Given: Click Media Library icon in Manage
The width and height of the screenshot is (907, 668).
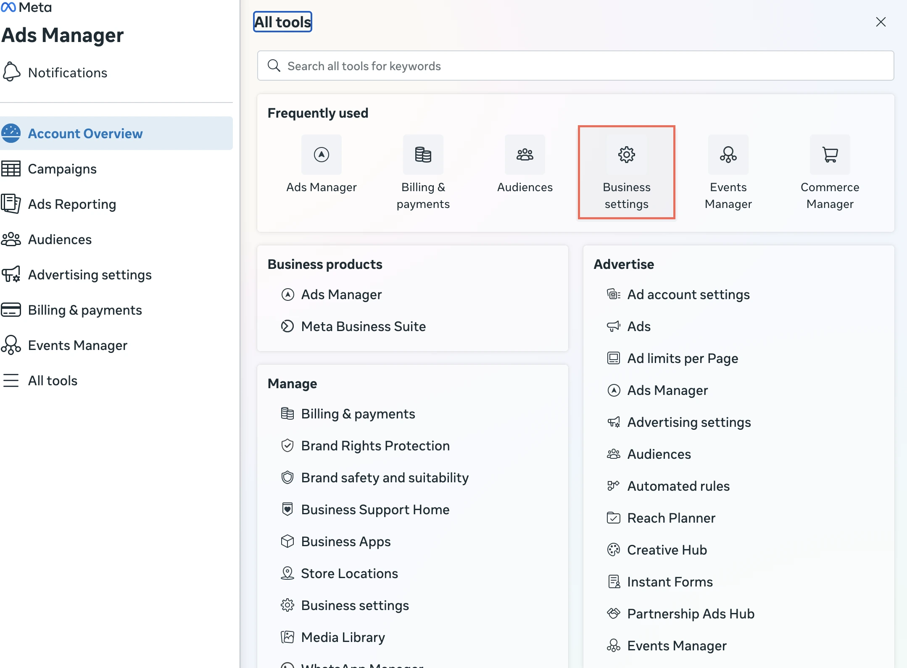Looking at the screenshot, I should coord(287,637).
